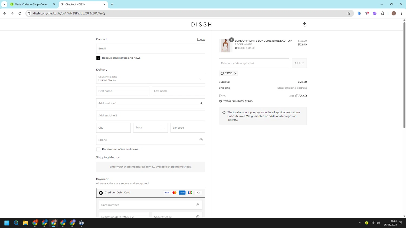This screenshot has width=406, height=228.
Task: Open the State dropdown
Action: pos(150,128)
